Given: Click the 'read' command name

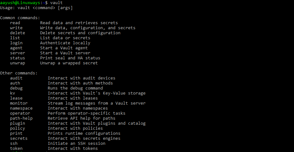Looking at the screenshot, I should (15, 23).
